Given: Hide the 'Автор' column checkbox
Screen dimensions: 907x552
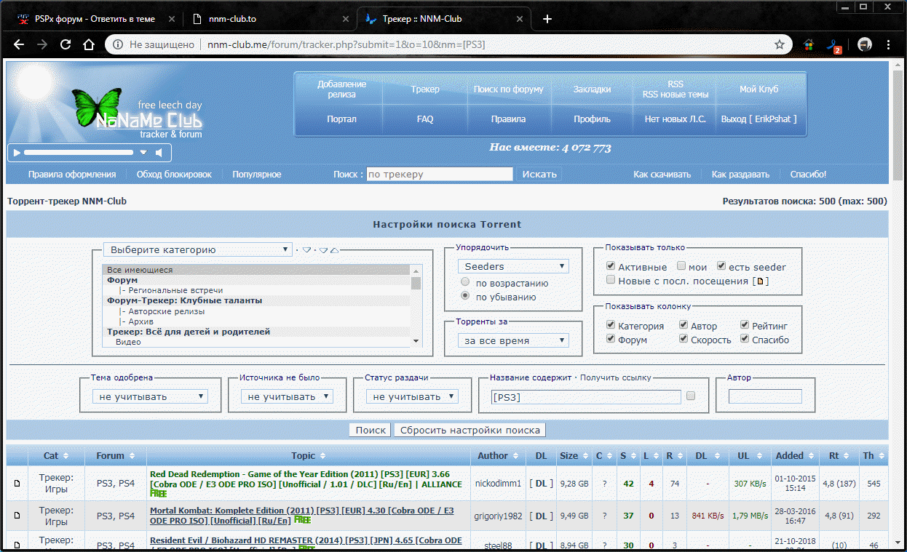Looking at the screenshot, I should point(684,325).
